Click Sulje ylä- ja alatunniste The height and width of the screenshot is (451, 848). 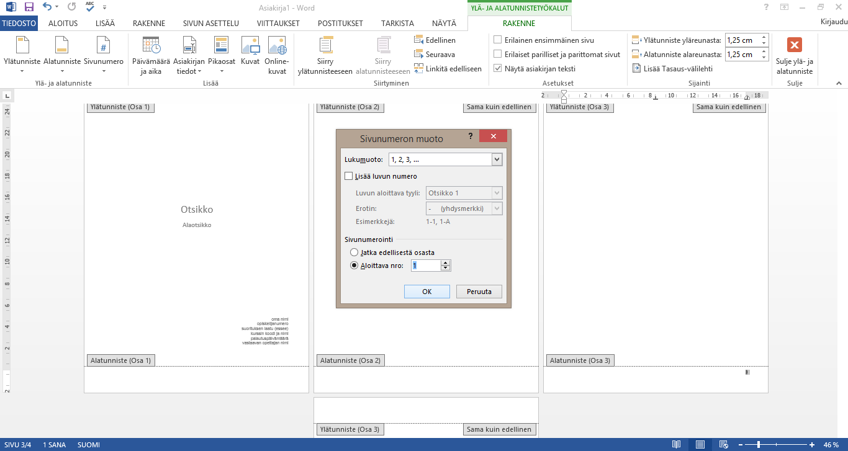[794, 56]
